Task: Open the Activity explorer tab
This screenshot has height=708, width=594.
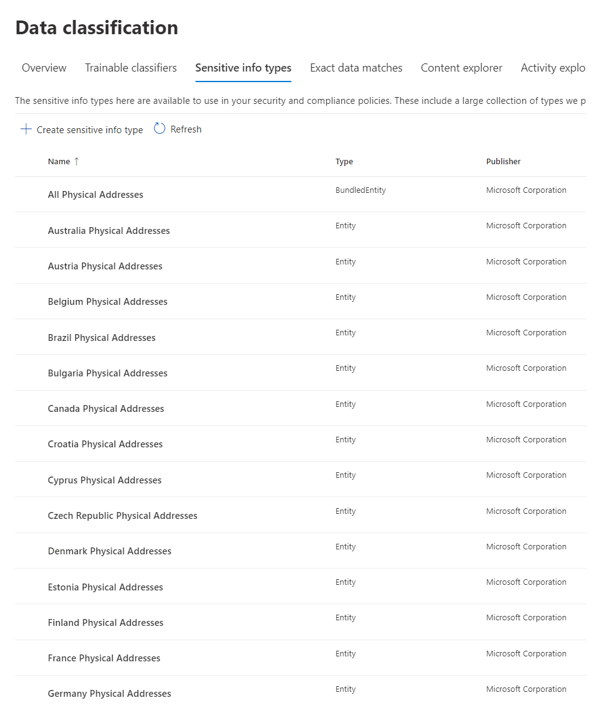Action: tap(553, 68)
